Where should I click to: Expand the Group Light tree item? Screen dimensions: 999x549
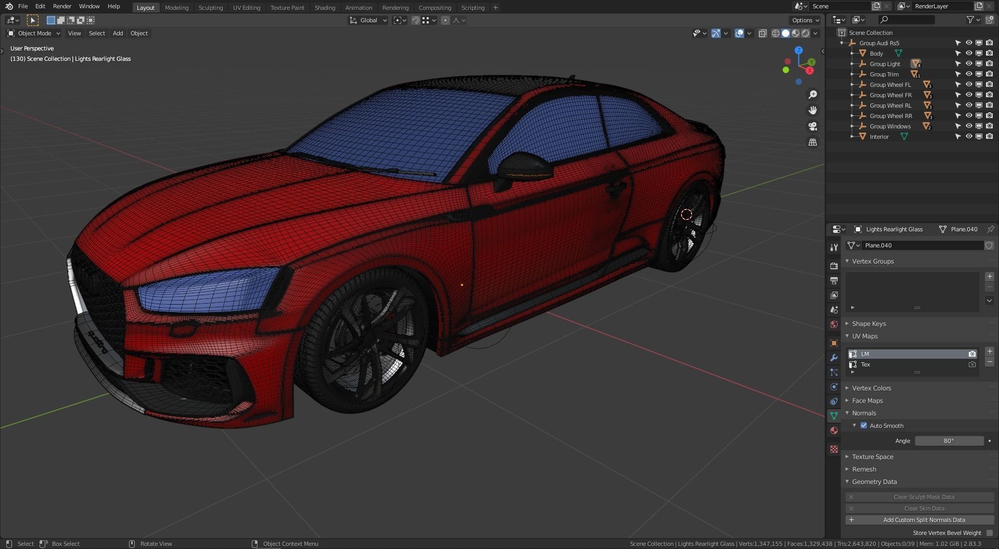pos(852,64)
